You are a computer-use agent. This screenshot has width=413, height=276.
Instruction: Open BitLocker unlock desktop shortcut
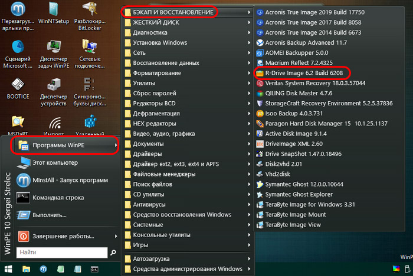point(90,16)
